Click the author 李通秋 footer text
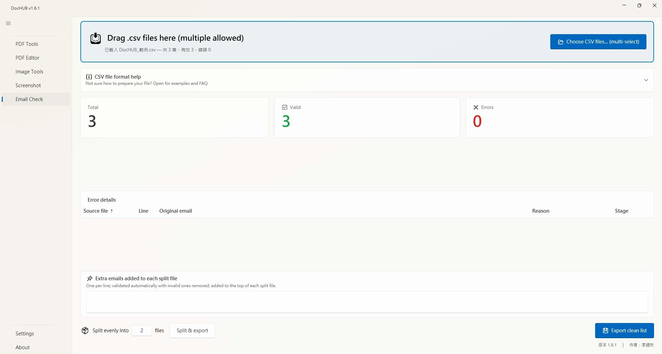Image resolution: width=662 pixels, height=354 pixels. [x=641, y=345]
